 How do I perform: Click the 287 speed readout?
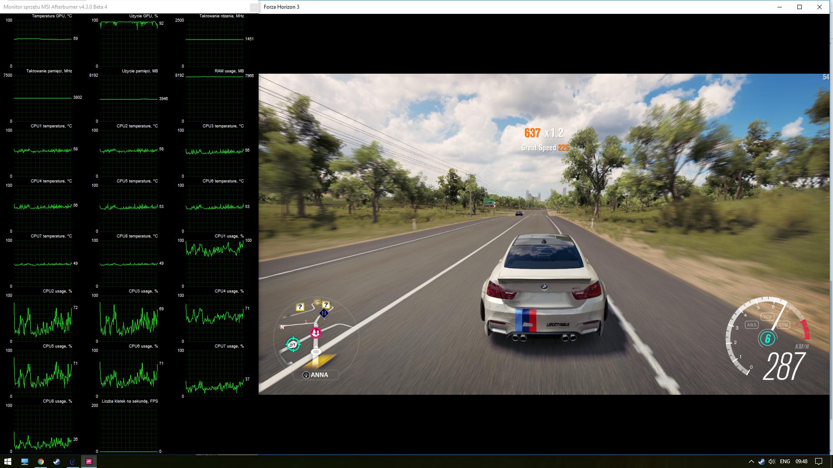click(x=784, y=367)
